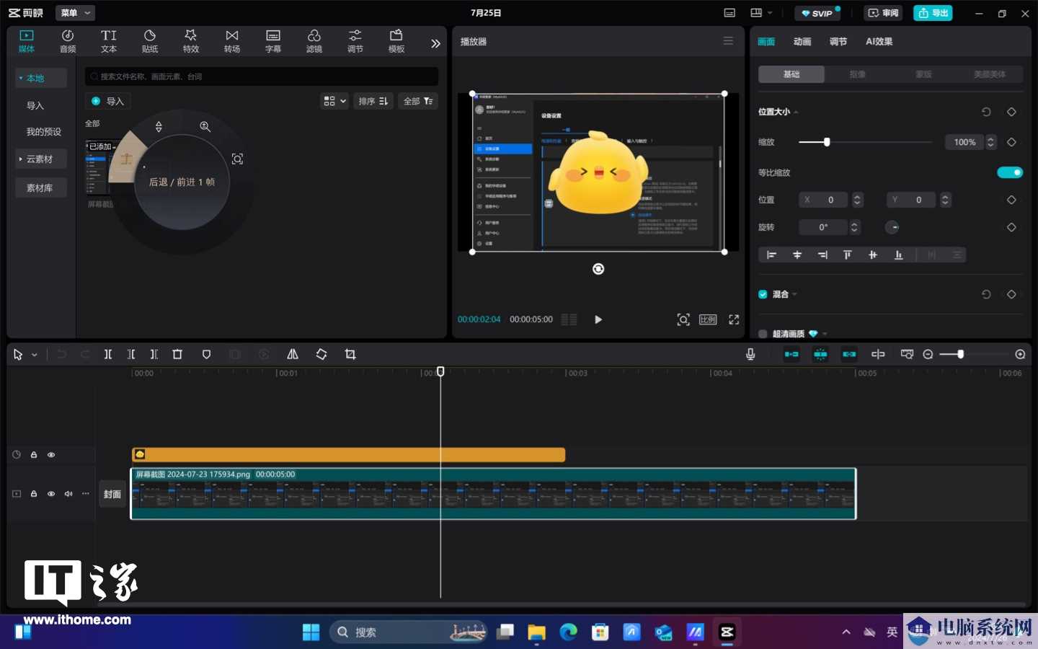Show more panels with the double-arrow icon
Screen dimensions: 1038x649
pyautogui.click(x=435, y=43)
